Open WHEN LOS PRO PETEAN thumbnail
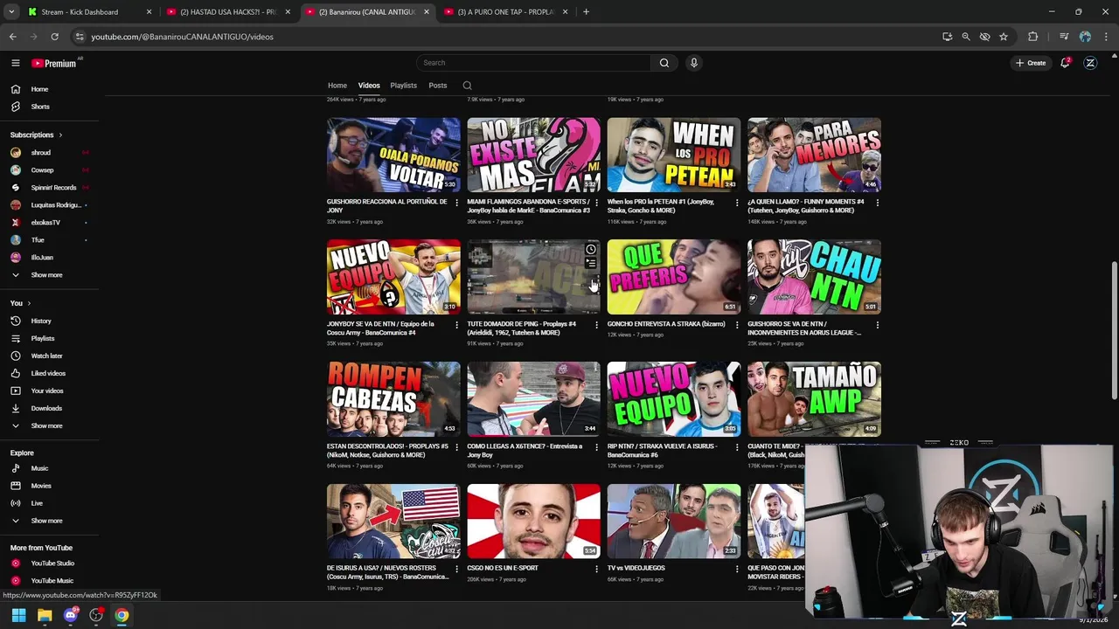The height and width of the screenshot is (629, 1119). coord(674,155)
